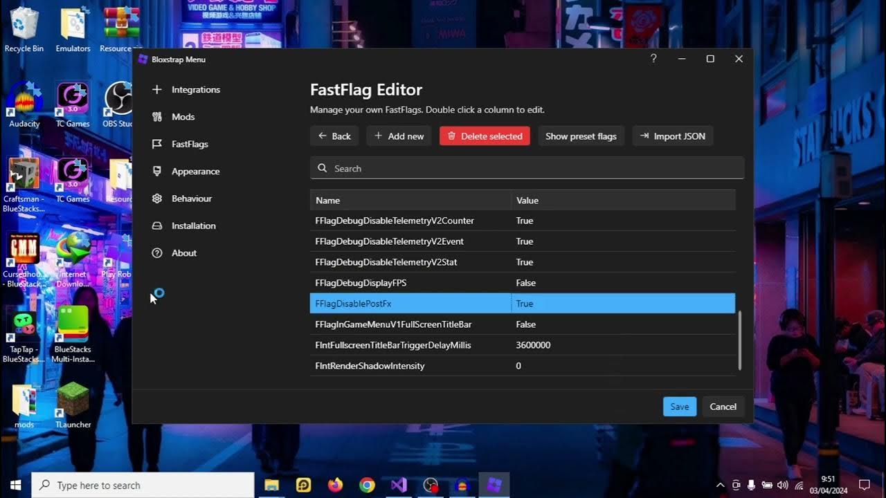The width and height of the screenshot is (886, 498).
Task: Click the help question mark icon
Action: [653, 59]
